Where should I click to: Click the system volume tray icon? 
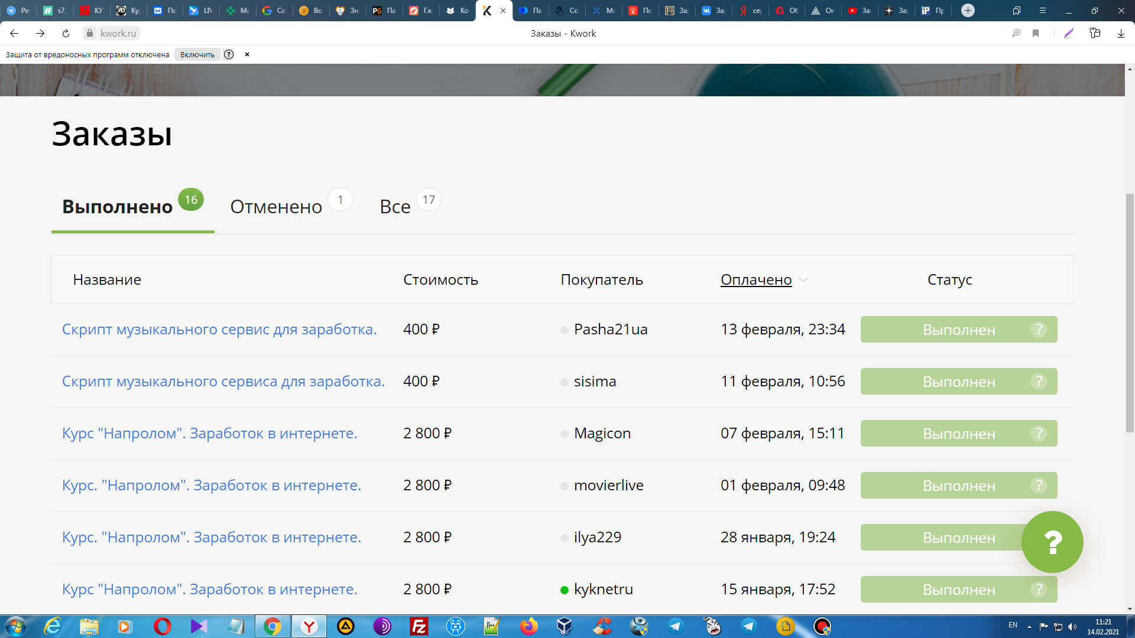(x=1072, y=627)
